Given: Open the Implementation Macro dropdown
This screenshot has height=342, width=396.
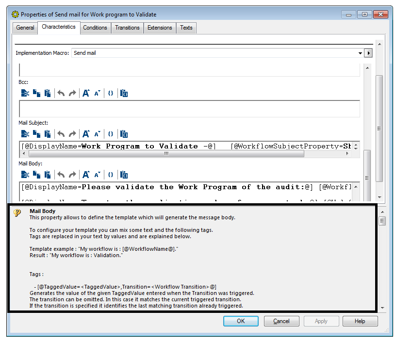Looking at the screenshot, I should tap(360, 53).
